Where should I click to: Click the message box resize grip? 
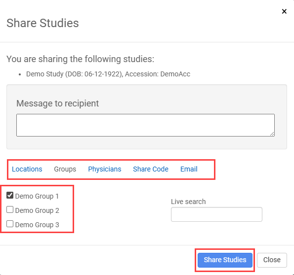pos(272,134)
